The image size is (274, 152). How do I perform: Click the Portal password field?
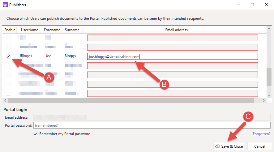[152, 125]
